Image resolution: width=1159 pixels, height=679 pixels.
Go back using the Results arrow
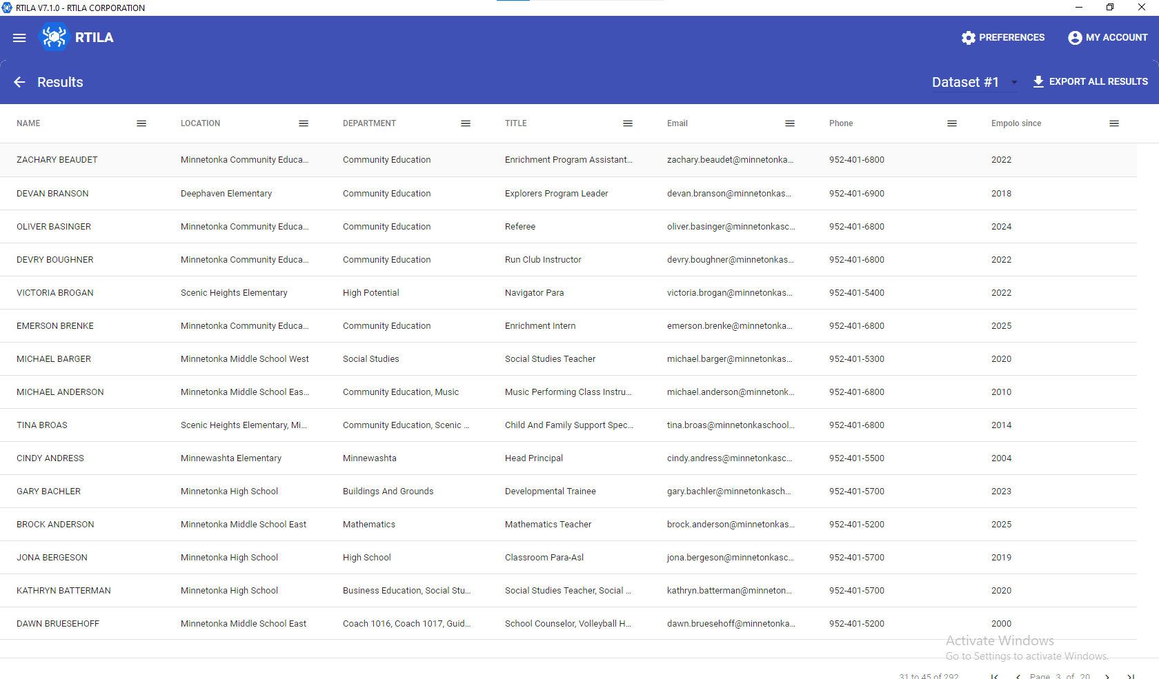[19, 82]
